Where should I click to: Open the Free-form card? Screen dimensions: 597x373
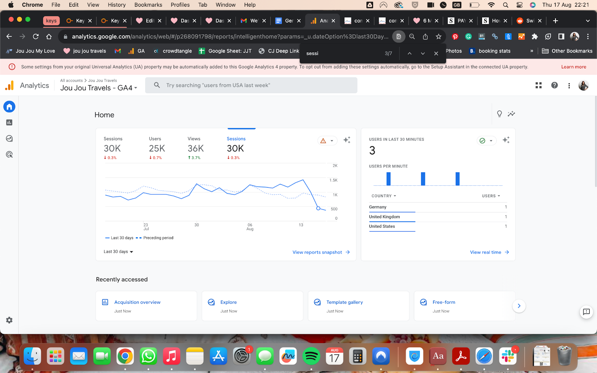coord(464,306)
